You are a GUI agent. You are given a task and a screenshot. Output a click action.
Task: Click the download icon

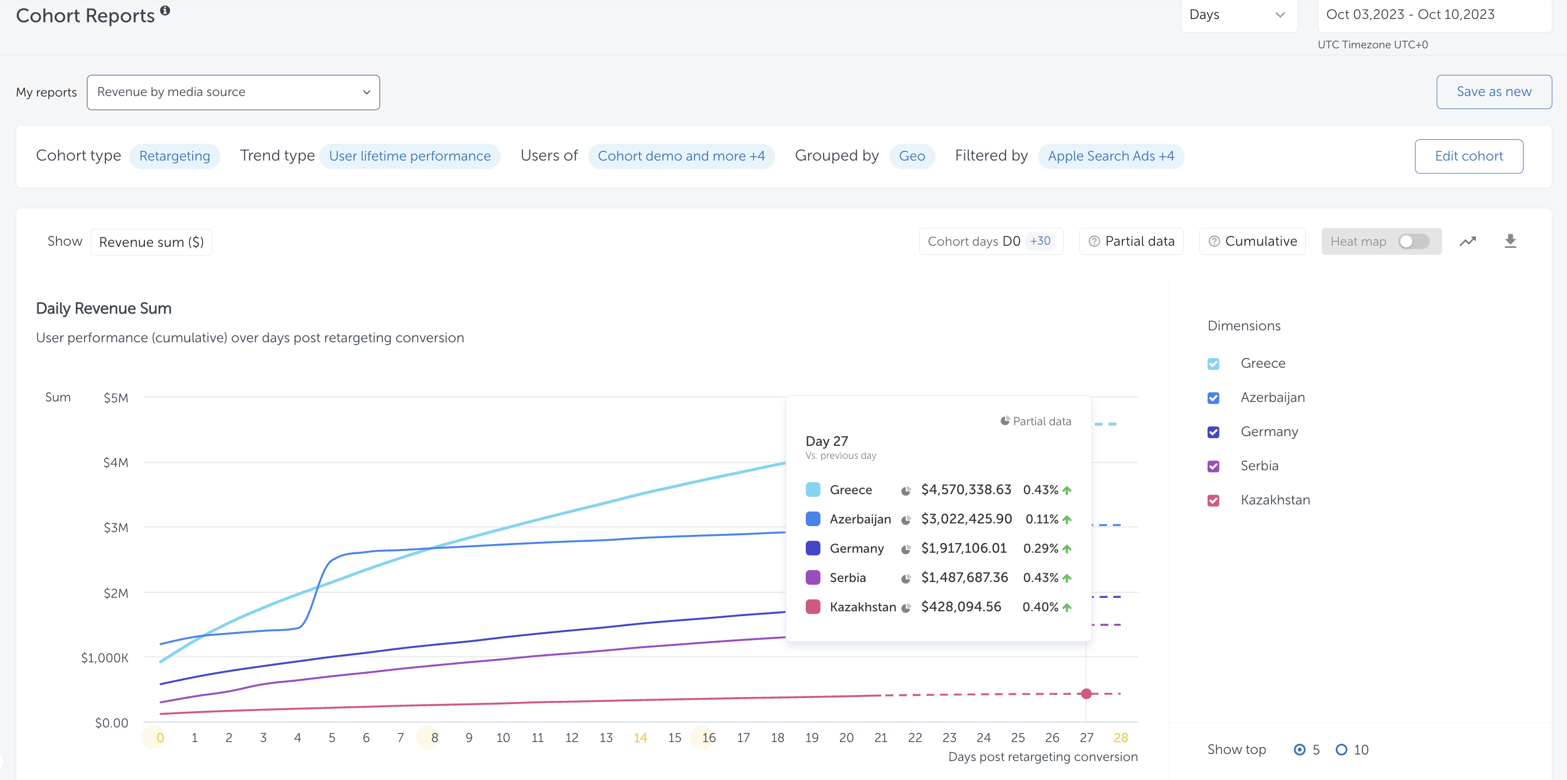pyautogui.click(x=1510, y=241)
